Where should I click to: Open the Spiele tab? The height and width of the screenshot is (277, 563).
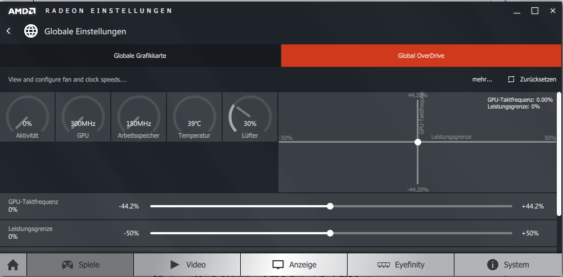click(x=80, y=265)
